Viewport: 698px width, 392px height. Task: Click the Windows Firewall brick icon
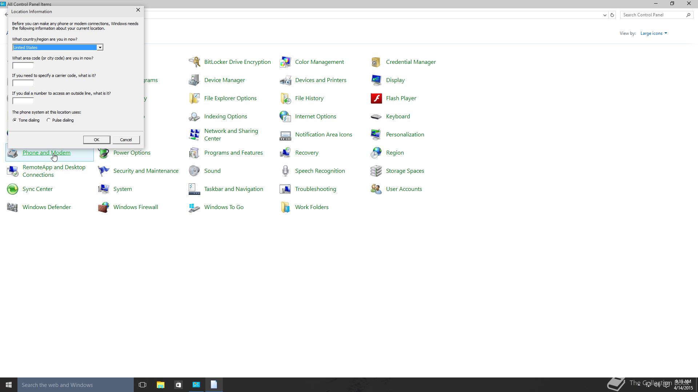pos(104,207)
